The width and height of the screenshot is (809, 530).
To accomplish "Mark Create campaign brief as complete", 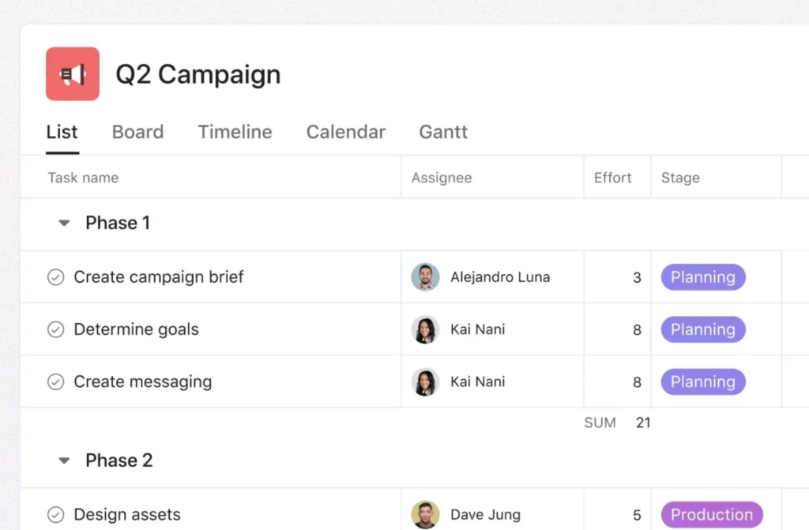I will pos(55,277).
